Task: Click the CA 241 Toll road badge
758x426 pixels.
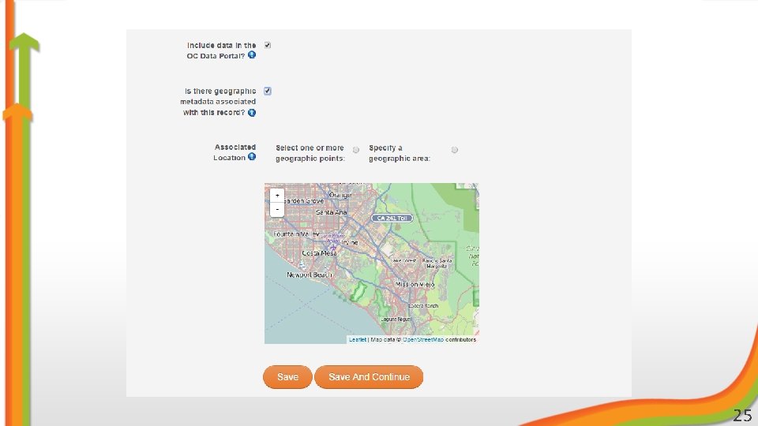Action: pos(392,219)
